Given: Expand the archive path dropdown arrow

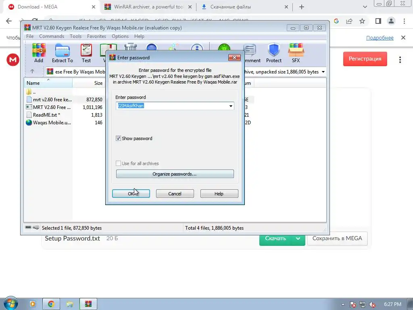Looking at the screenshot, I should point(323,72).
